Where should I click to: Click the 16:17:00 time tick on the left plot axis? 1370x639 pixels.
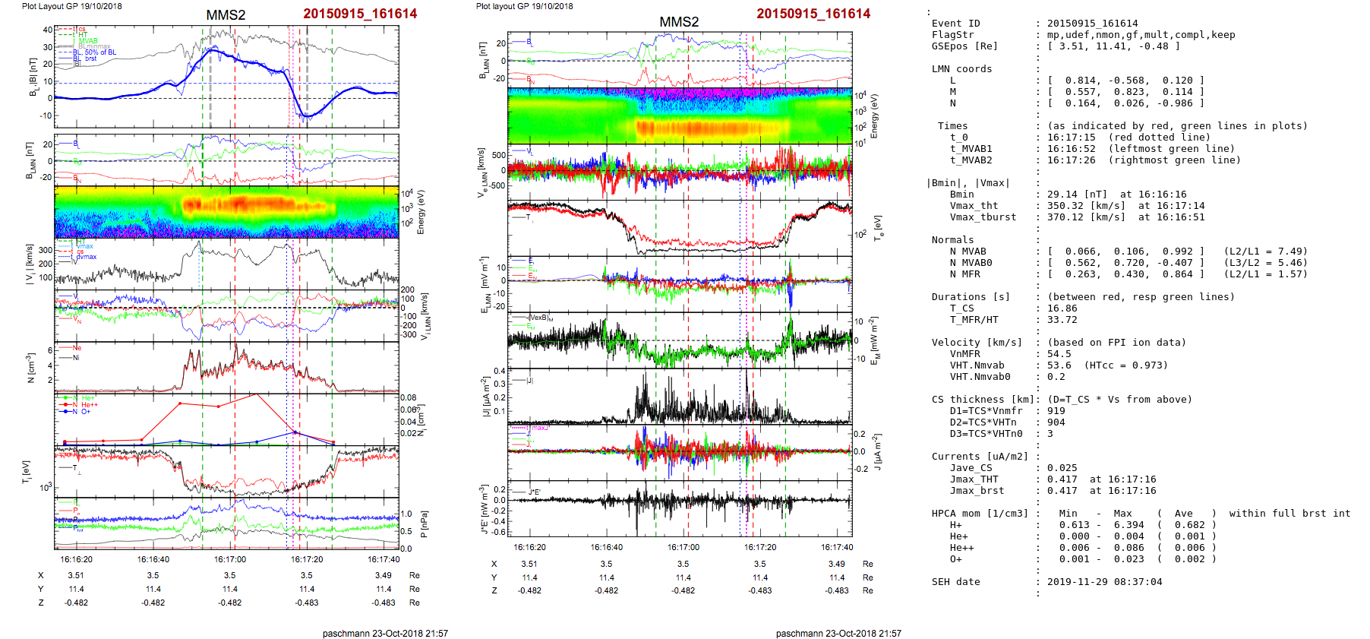[230, 559]
